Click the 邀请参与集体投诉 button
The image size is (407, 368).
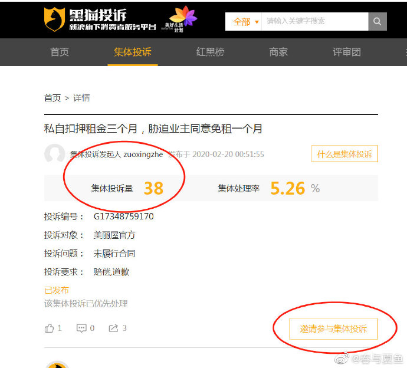(x=333, y=328)
